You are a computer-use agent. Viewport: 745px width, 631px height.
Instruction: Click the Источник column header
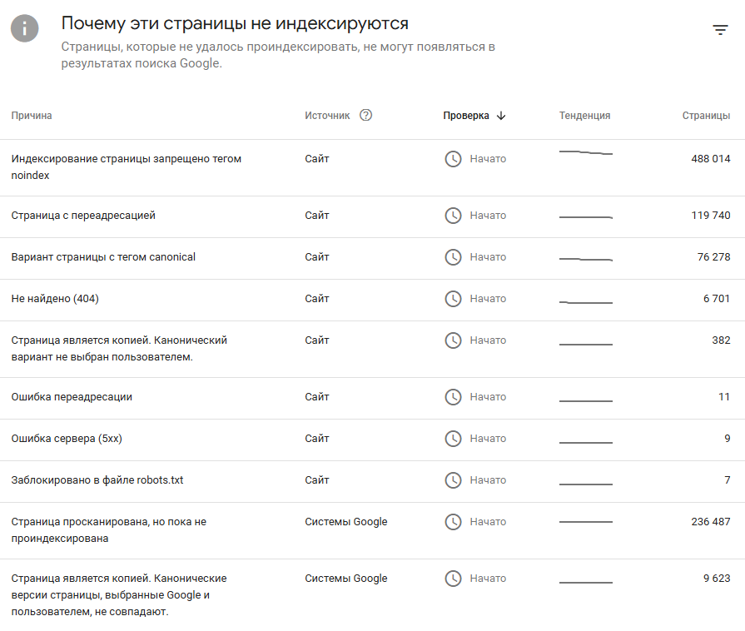(x=327, y=116)
